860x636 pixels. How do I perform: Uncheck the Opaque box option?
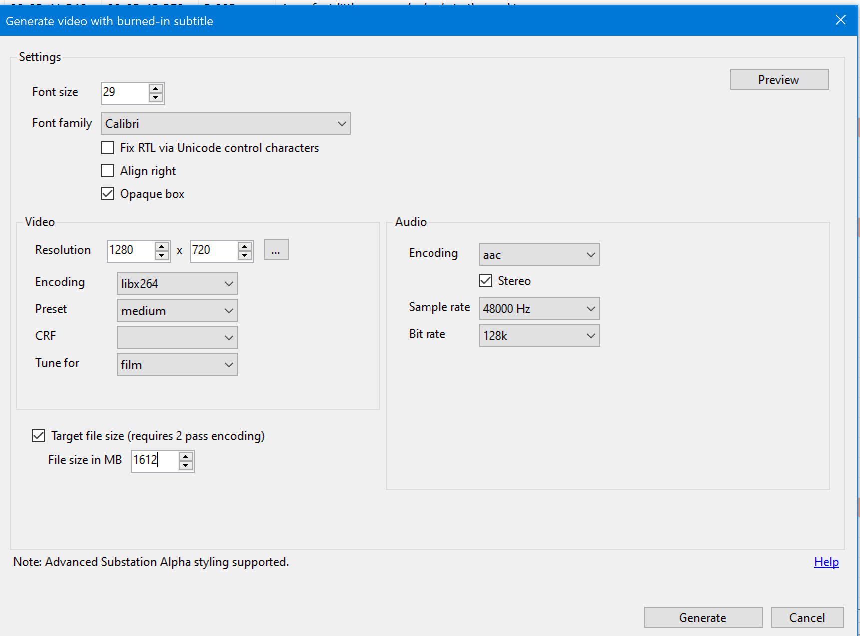pyautogui.click(x=107, y=194)
